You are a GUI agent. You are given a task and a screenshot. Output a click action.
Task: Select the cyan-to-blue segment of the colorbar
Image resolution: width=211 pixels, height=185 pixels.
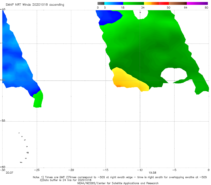pos(114,3)
